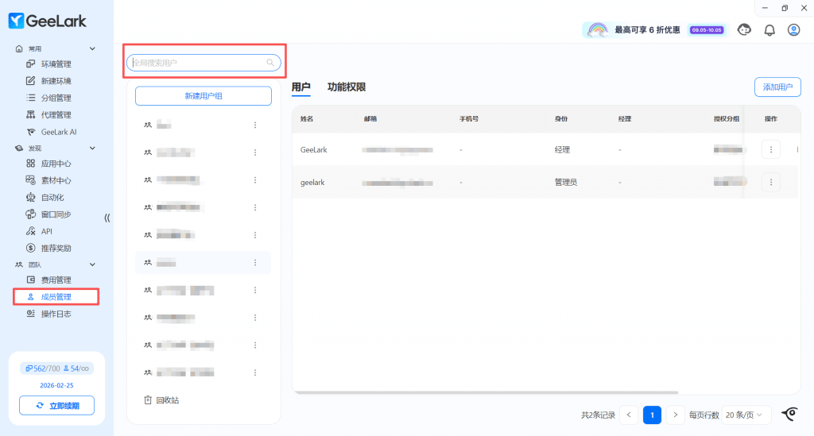
Task: Switch to the 功能权限 tab
Action: [x=347, y=87]
